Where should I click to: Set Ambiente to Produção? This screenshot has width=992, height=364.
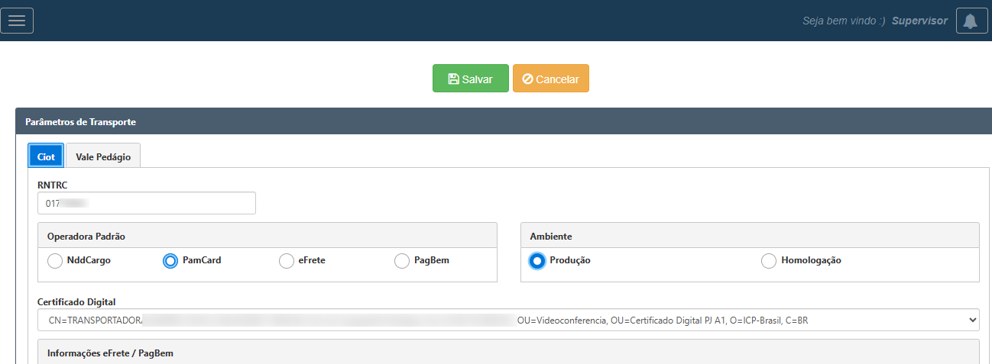pyautogui.click(x=537, y=261)
